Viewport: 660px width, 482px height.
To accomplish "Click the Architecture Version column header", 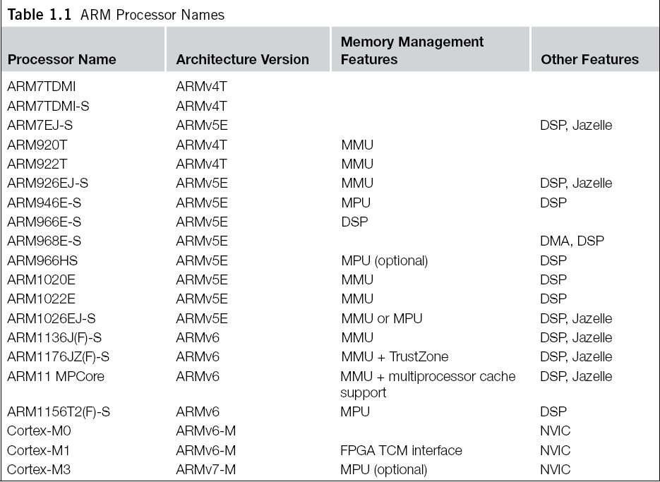I will (242, 59).
